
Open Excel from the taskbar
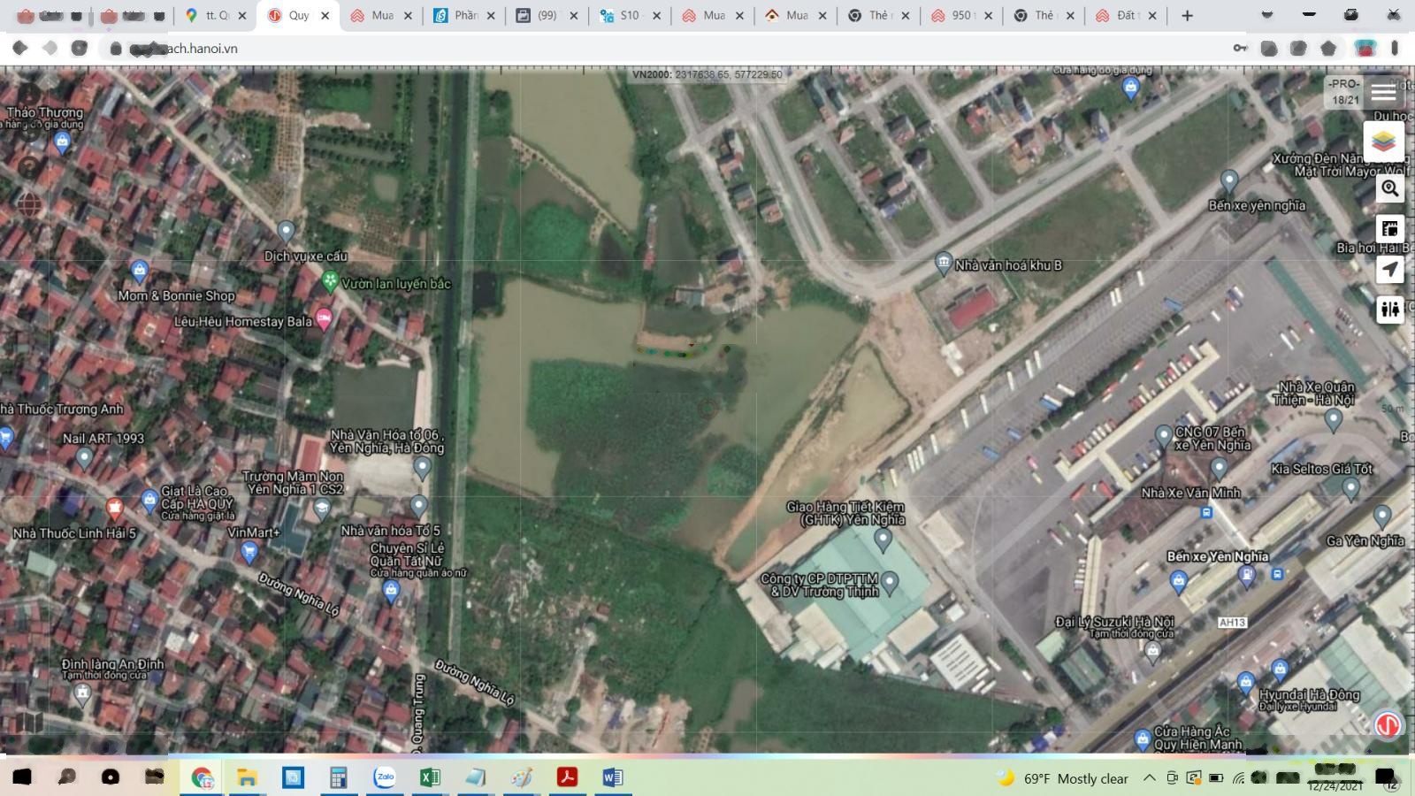click(x=430, y=777)
